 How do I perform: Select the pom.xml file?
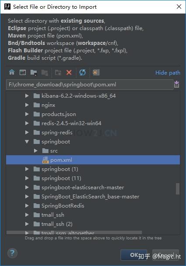93,160
